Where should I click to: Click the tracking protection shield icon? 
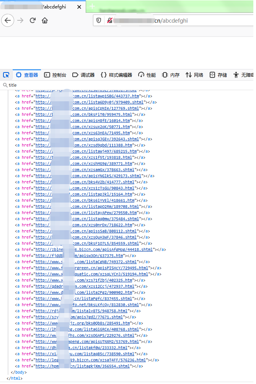click(99, 20)
